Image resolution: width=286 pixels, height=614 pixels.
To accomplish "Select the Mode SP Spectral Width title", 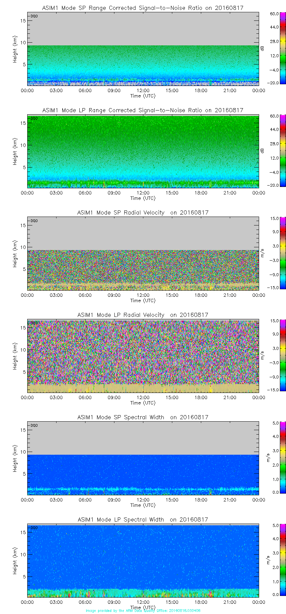I will [143, 417].
